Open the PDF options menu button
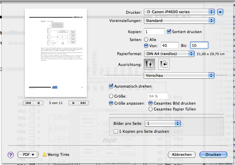Image resolution: width=235 pixels, height=165 pixels. (28, 154)
